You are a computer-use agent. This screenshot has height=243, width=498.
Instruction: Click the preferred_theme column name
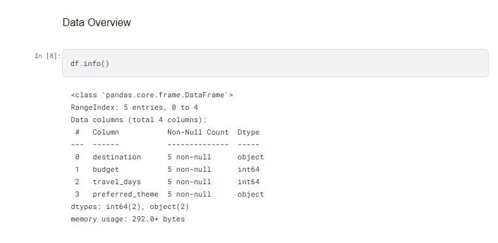click(x=125, y=194)
